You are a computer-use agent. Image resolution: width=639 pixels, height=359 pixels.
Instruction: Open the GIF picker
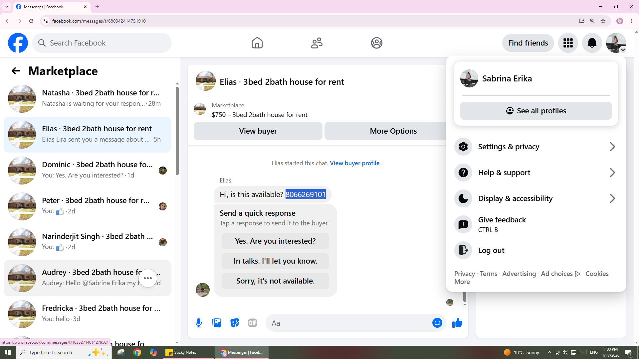(x=253, y=323)
